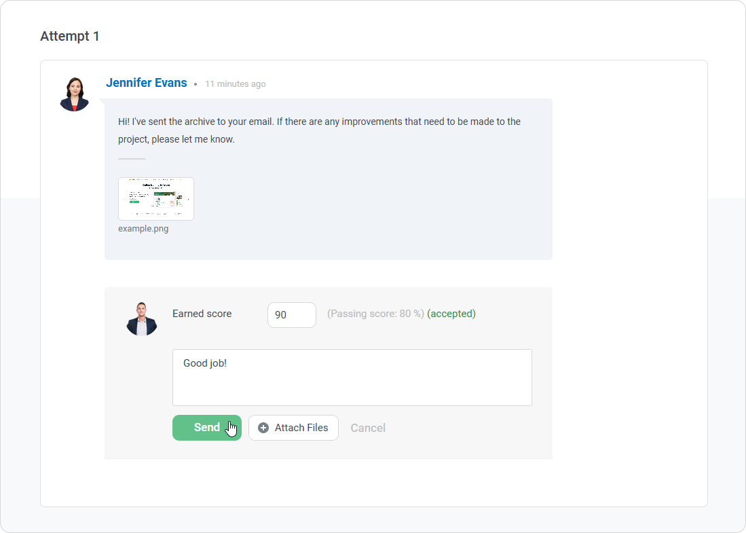Viewport: 746px width, 533px height.
Task: Click Jennifer Evans' profile avatar
Action: tap(74, 94)
